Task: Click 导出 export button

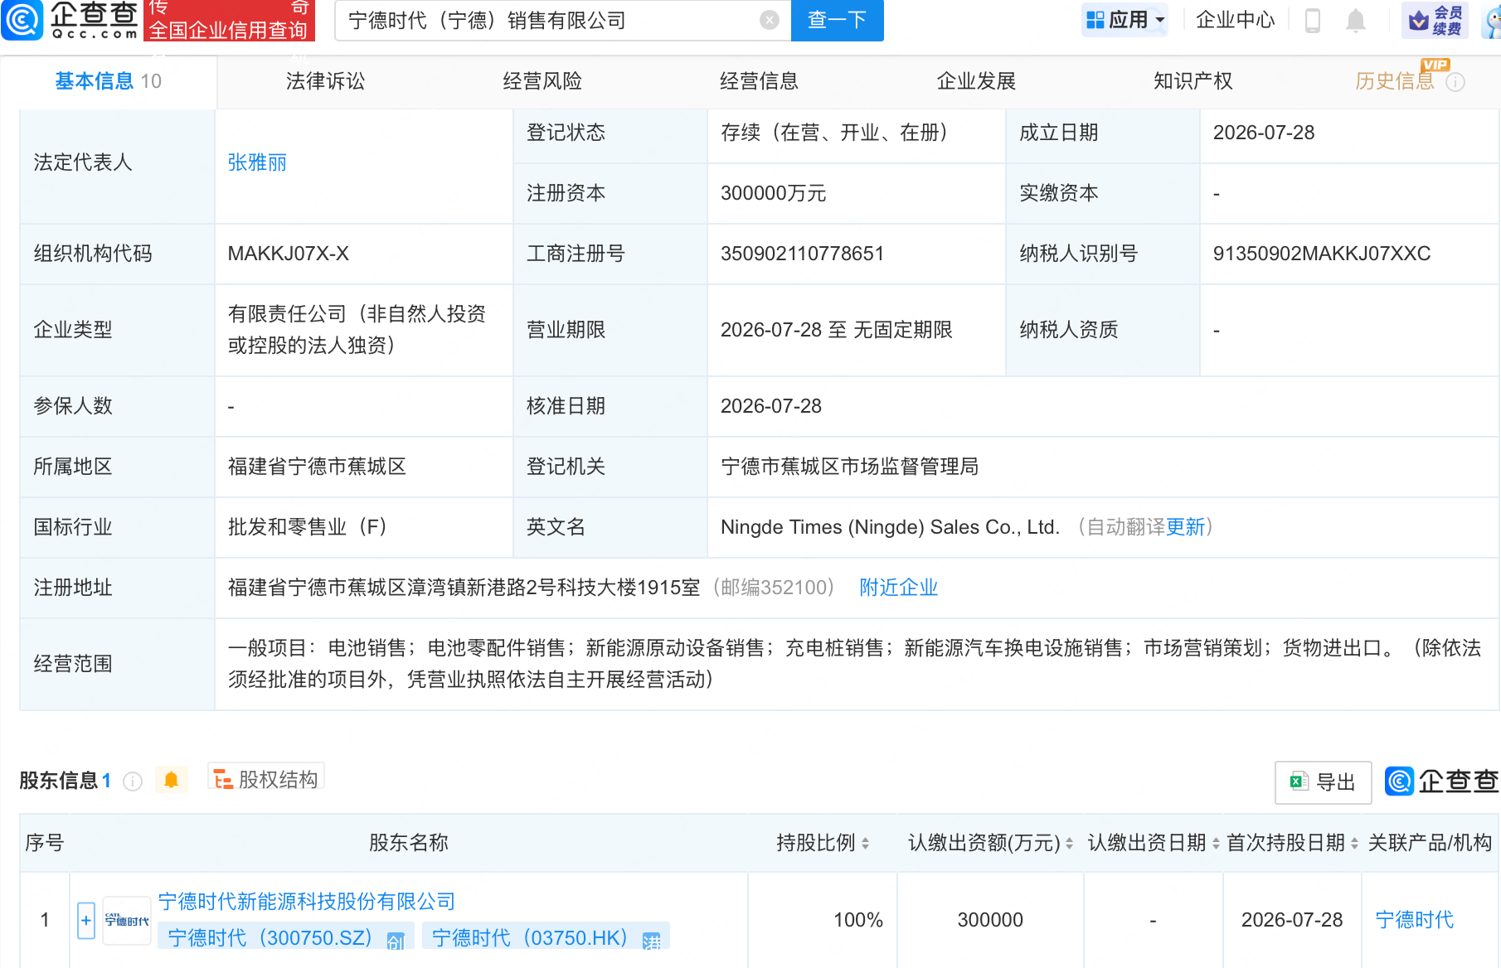Action: pos(1323,782)
